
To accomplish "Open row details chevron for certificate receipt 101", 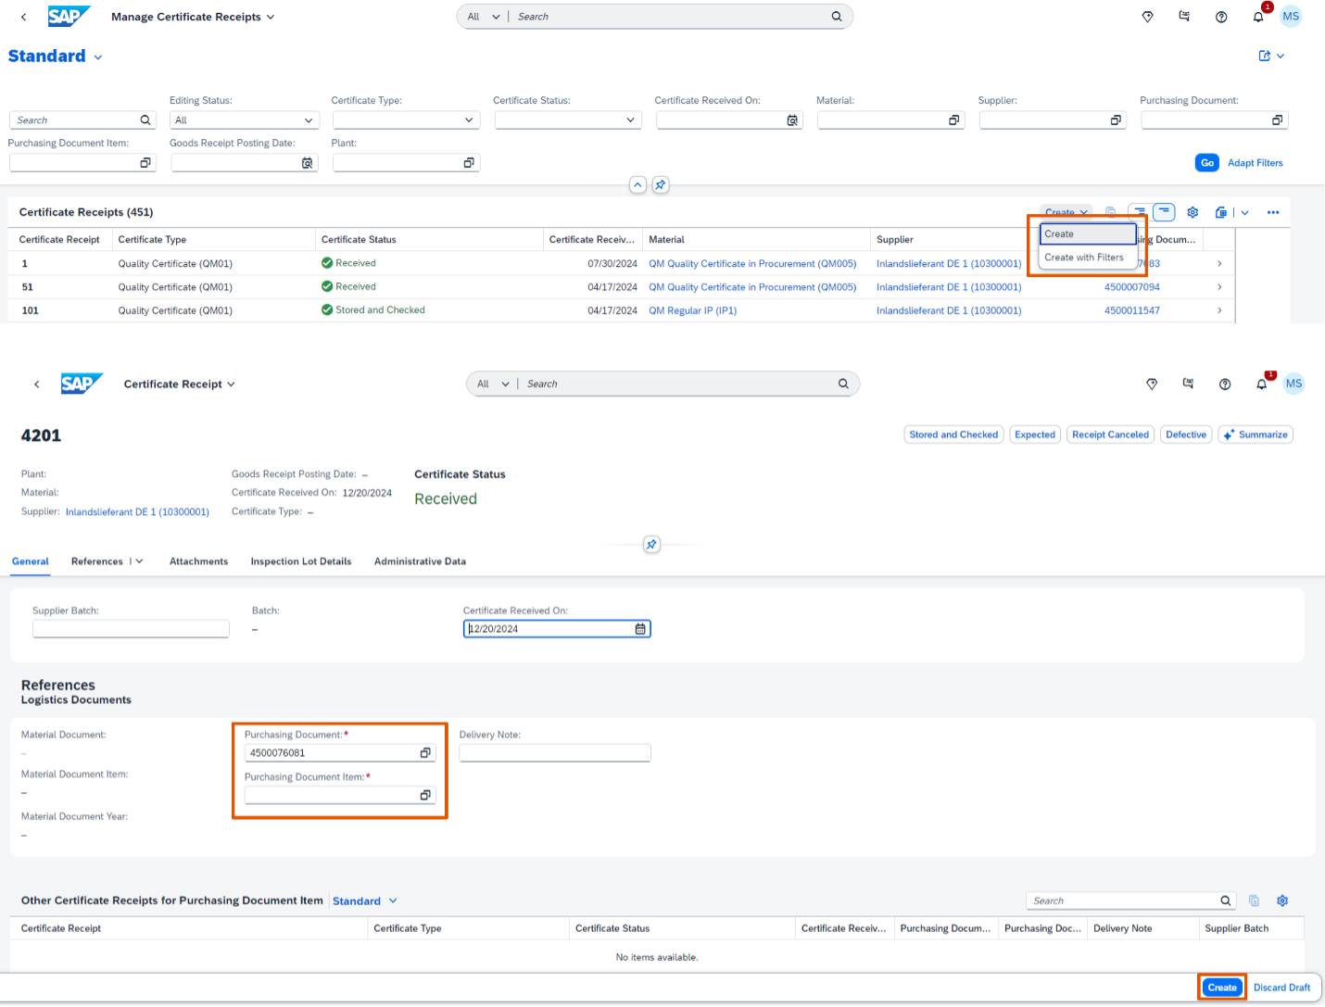I will pyautogui.click(x=1219, y=310).
